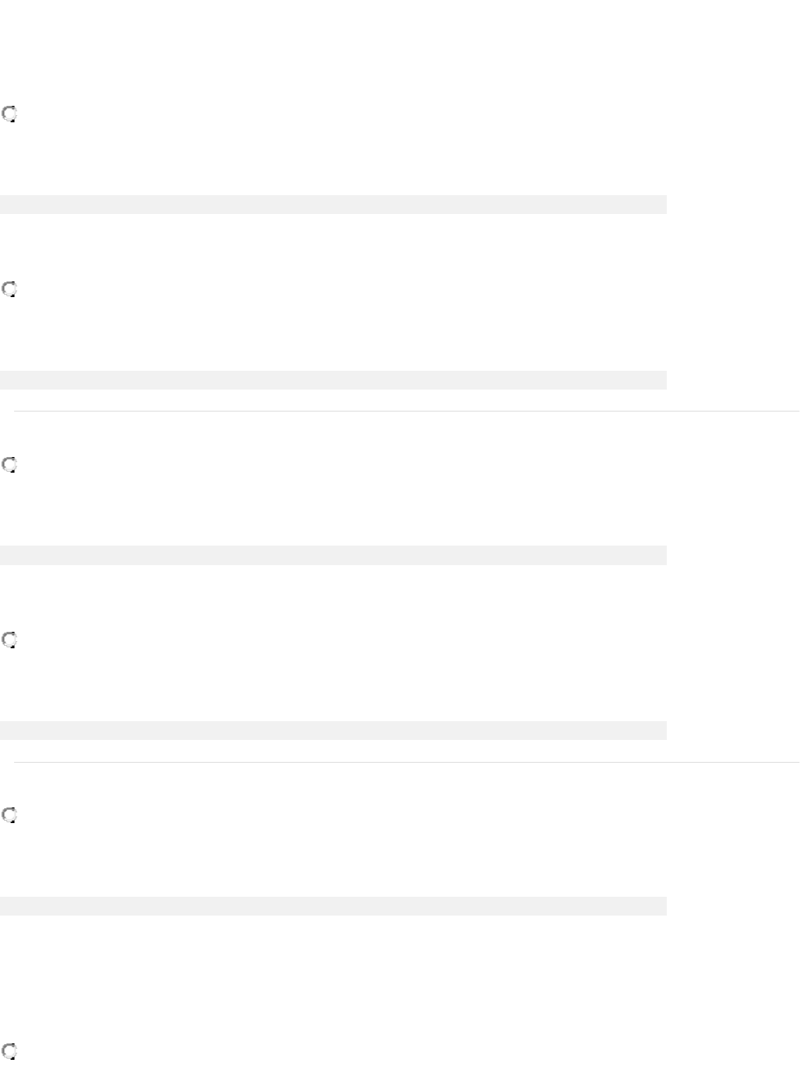Click the third spinner icon below first divider
The height and width of the screenshot is (1070, 800).
click(x=9, y=466)
